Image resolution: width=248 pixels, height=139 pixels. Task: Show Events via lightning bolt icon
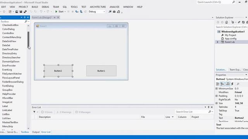click(x=232, y=84)
